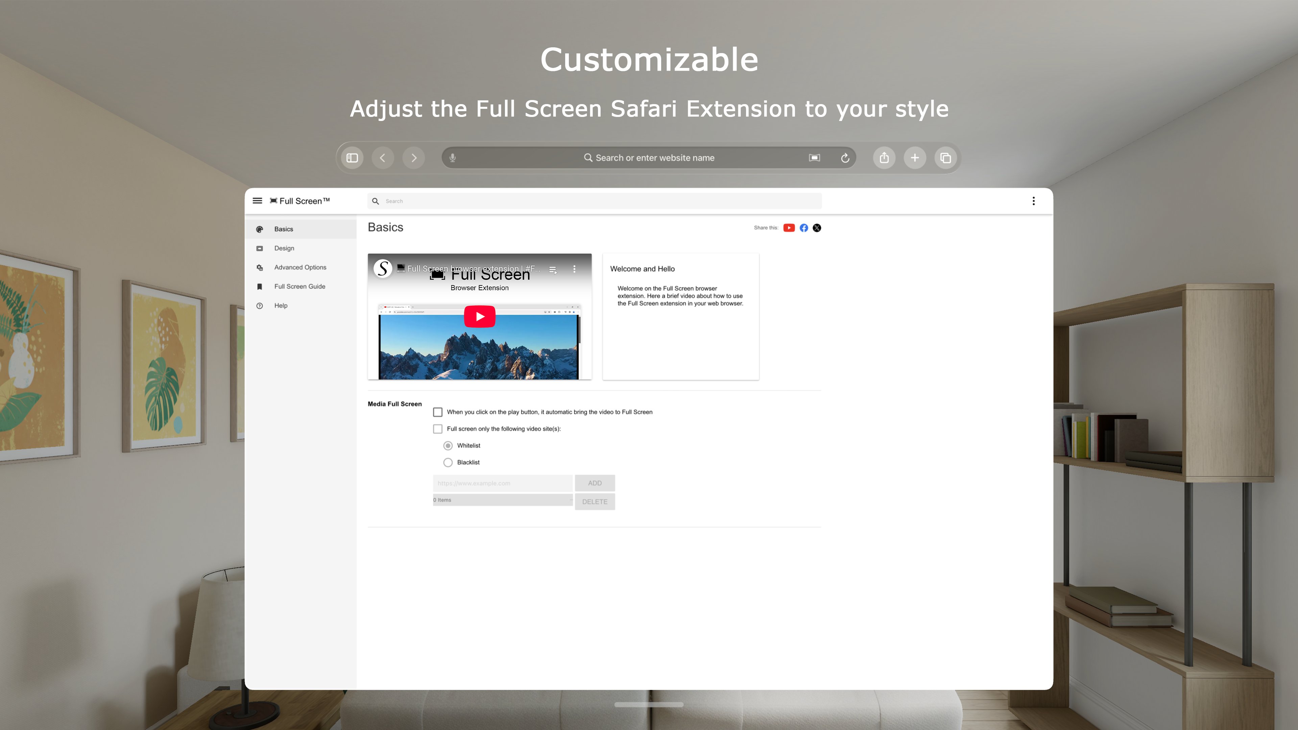
Task: Open the three-dot more menu of options page
Action: pyautogui.click(x=1033, y=201)
